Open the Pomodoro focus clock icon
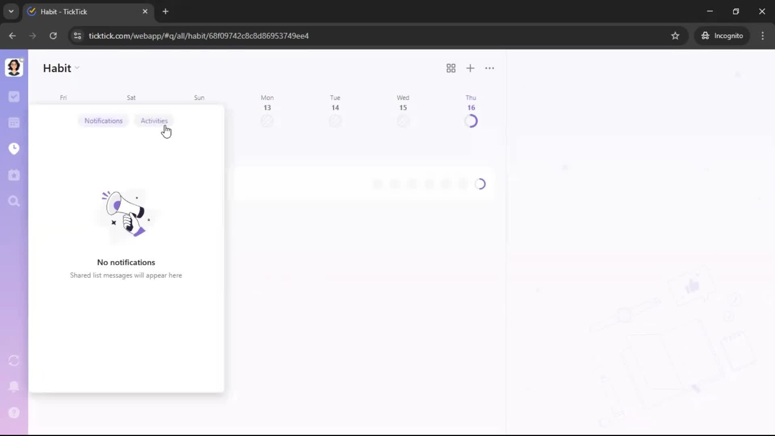This screenshot has width=775, height=436. 14,149
